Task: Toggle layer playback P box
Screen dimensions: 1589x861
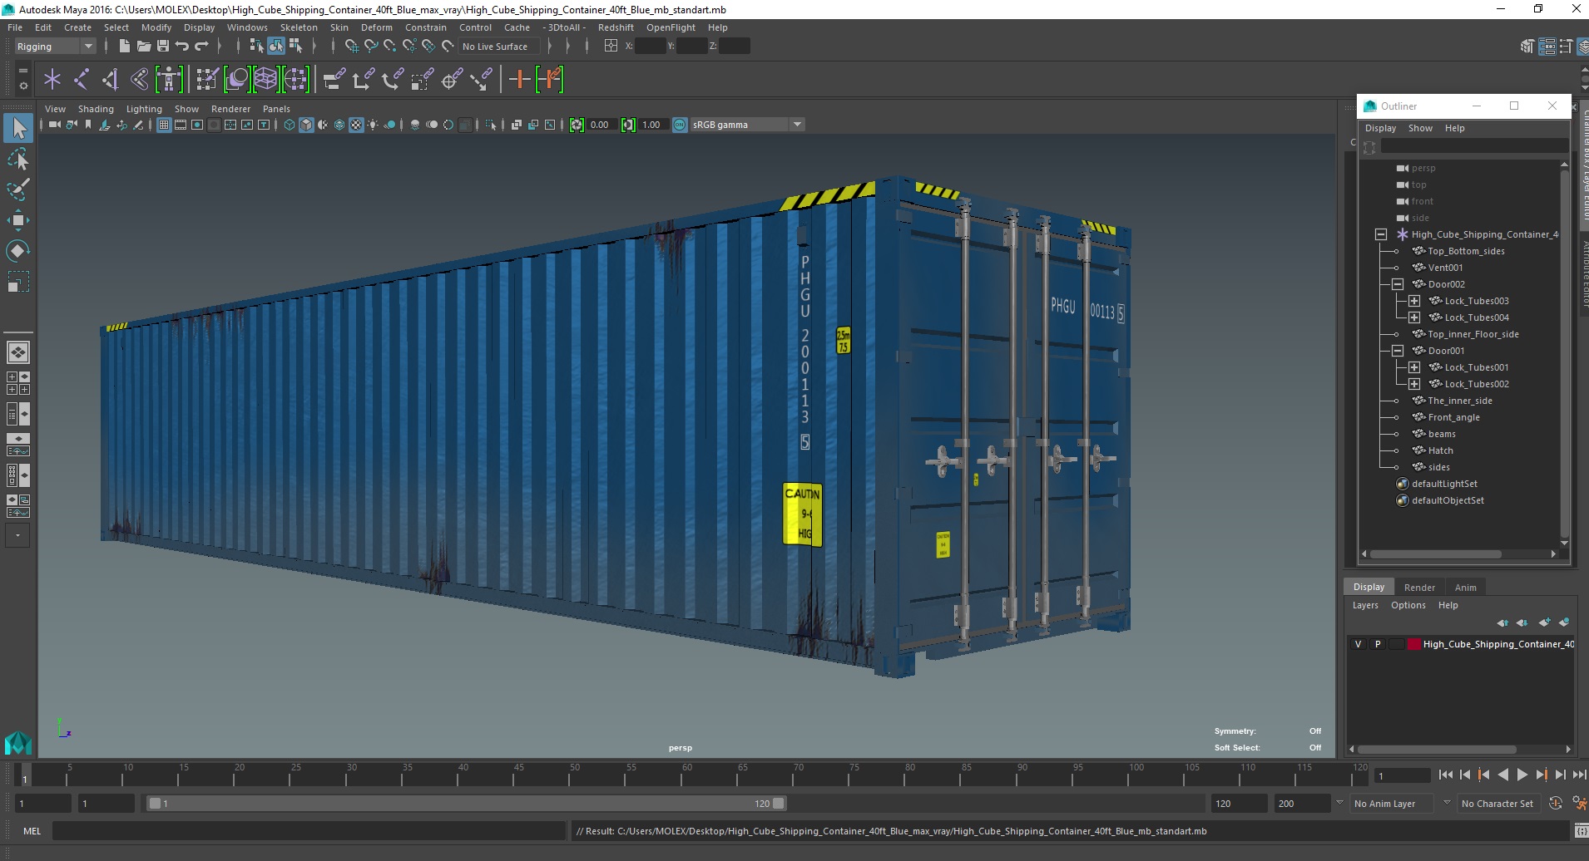Action: [x=1378, y=644]
